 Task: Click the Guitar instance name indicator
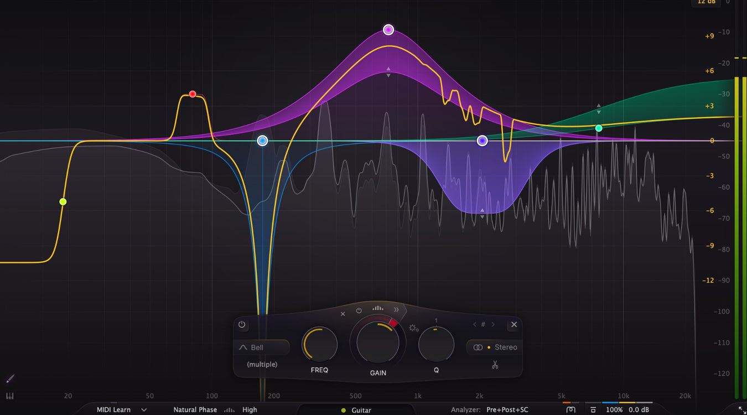(356, 410)
